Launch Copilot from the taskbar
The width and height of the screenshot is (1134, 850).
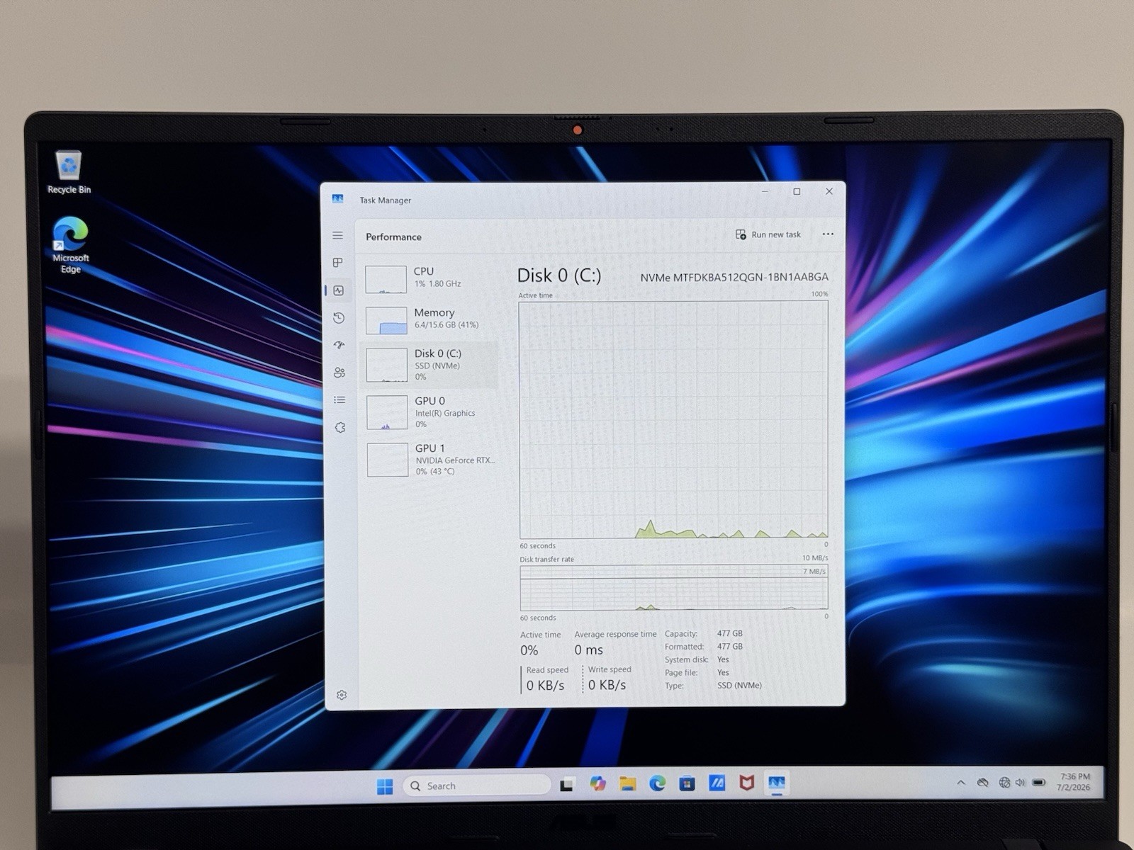pos(597,783)
